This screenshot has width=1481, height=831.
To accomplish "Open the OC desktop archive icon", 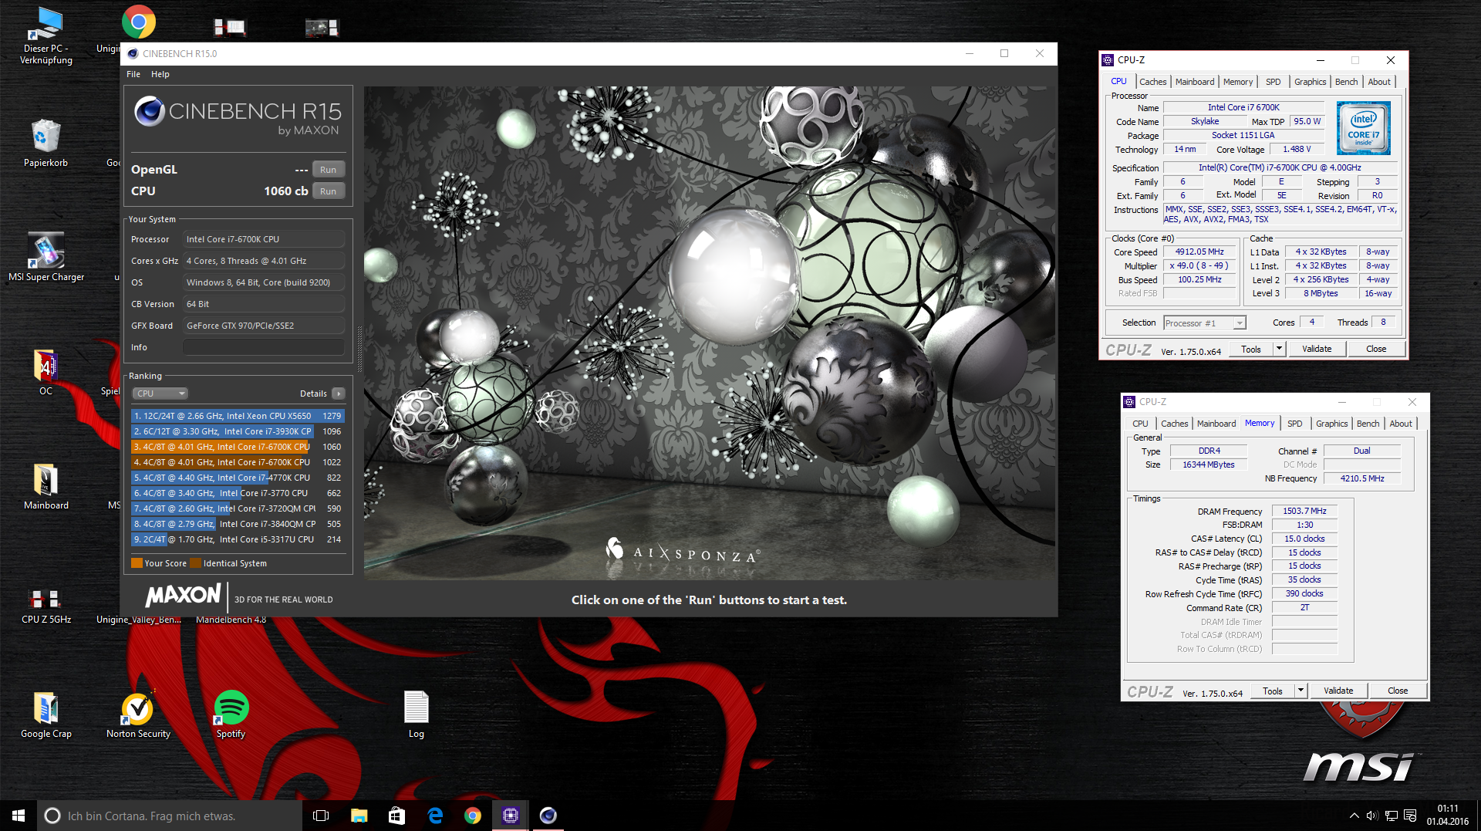I will click(46, 372).
